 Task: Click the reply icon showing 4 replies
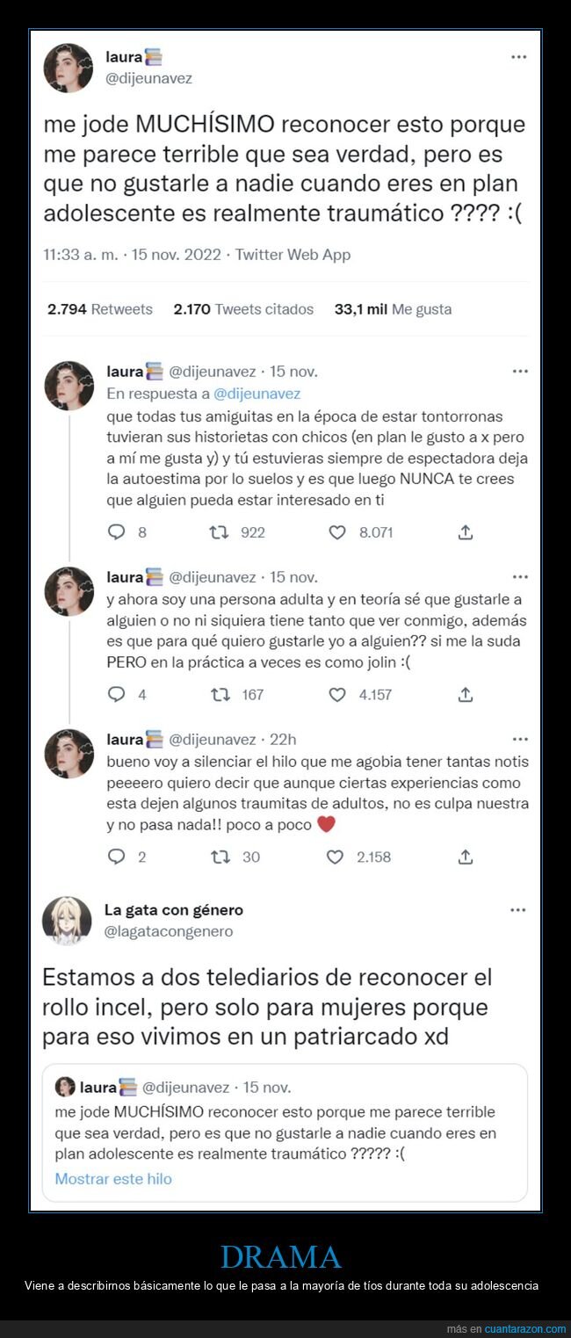[115, 694]
